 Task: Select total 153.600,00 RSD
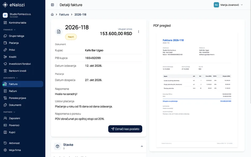pyautogui.click(x=116, y=34)
